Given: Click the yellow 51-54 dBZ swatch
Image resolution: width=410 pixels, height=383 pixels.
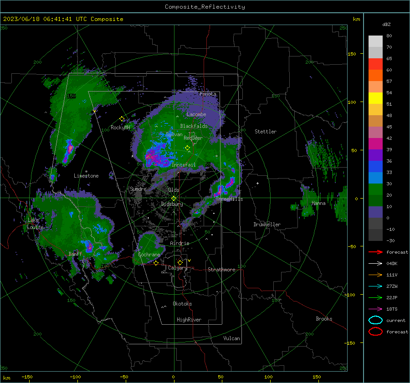Looking at the screenshot, I should pyautogui.click(x=375, y=98).
